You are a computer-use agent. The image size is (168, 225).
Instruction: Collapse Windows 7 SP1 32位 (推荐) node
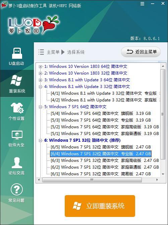pos(41,140)
